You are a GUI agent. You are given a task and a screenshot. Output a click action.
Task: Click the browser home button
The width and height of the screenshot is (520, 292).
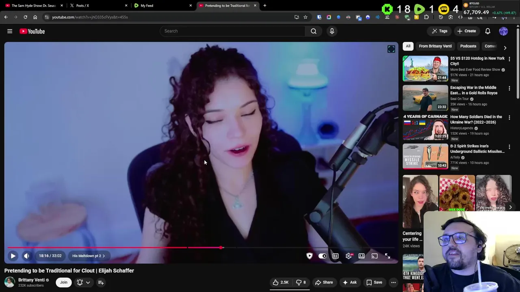35,17
